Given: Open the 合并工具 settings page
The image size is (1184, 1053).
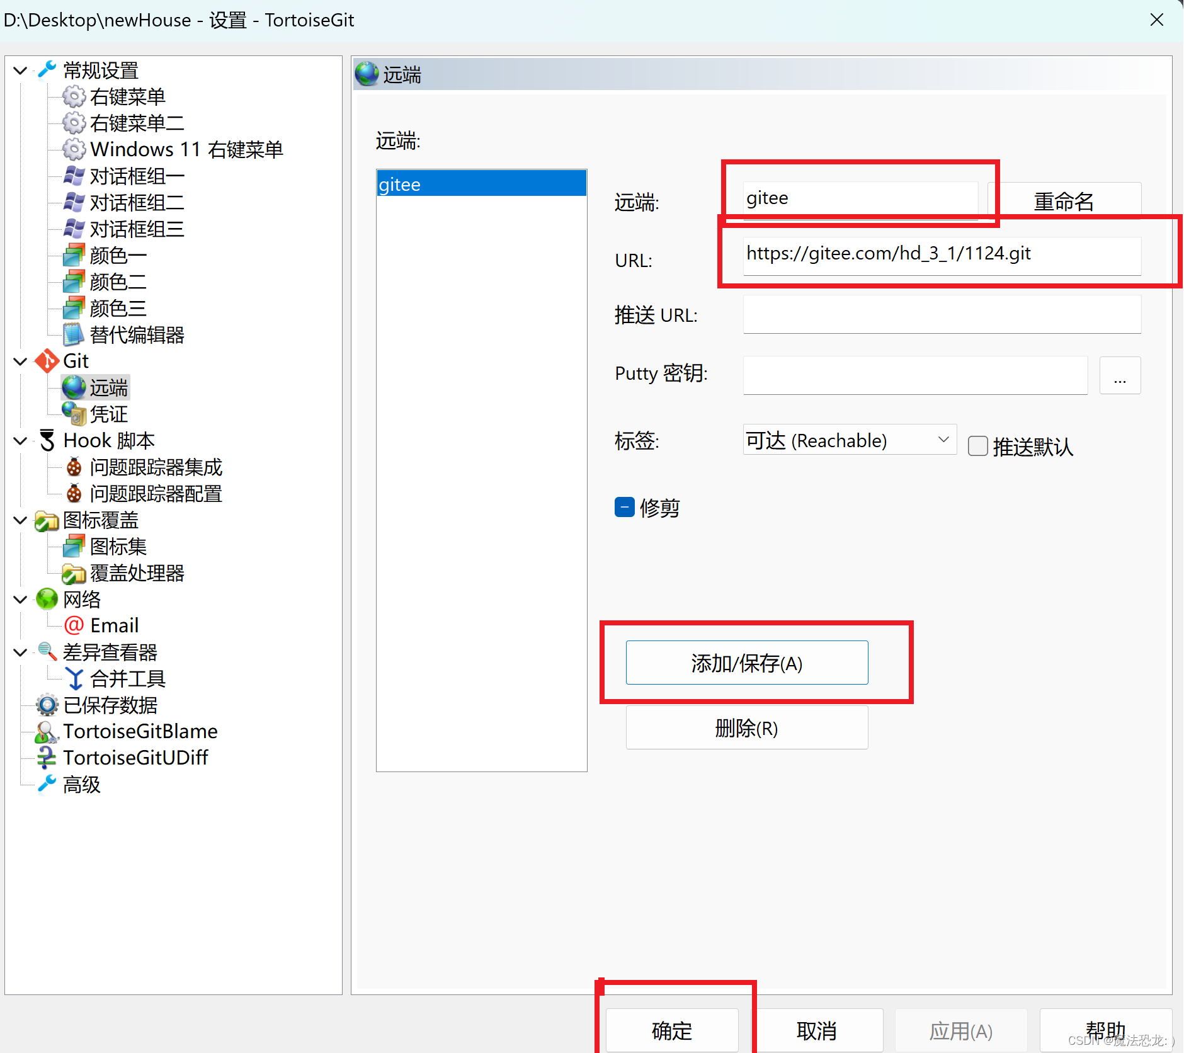Looking at the screenshot, I should pyautogui.click(x=127, y=678).
